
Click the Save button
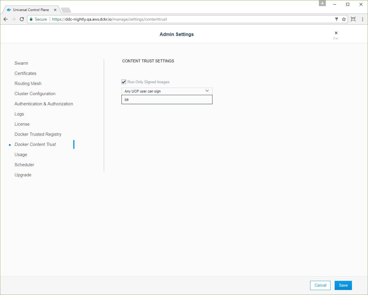tap(343, 285)
